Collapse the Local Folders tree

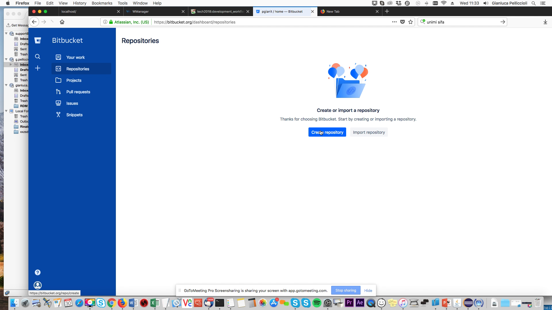[x=6, y=111]
